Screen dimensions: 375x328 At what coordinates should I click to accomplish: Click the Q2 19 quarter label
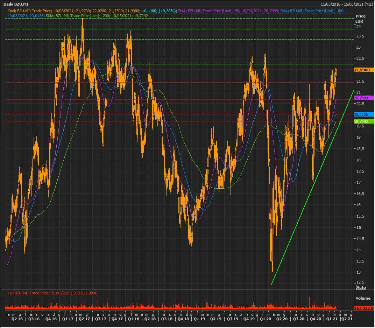[216, 319]
